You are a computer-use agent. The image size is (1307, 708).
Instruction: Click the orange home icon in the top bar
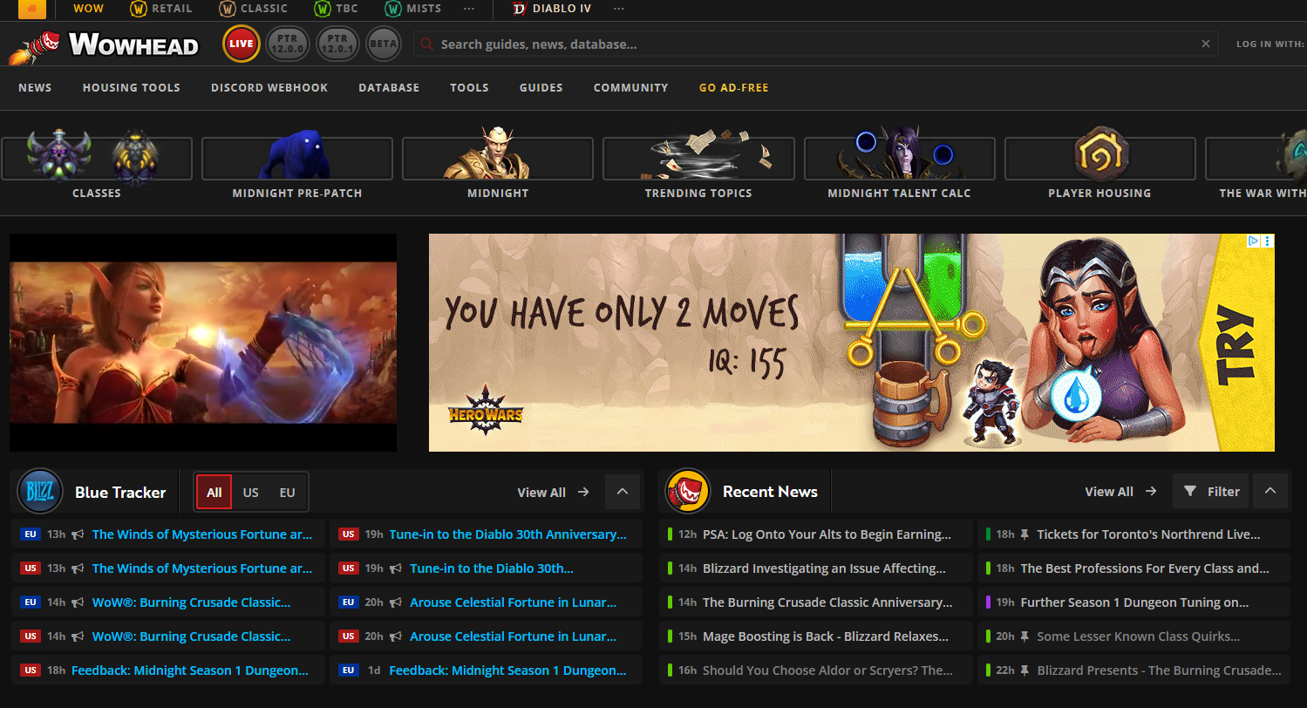point(31,9)
